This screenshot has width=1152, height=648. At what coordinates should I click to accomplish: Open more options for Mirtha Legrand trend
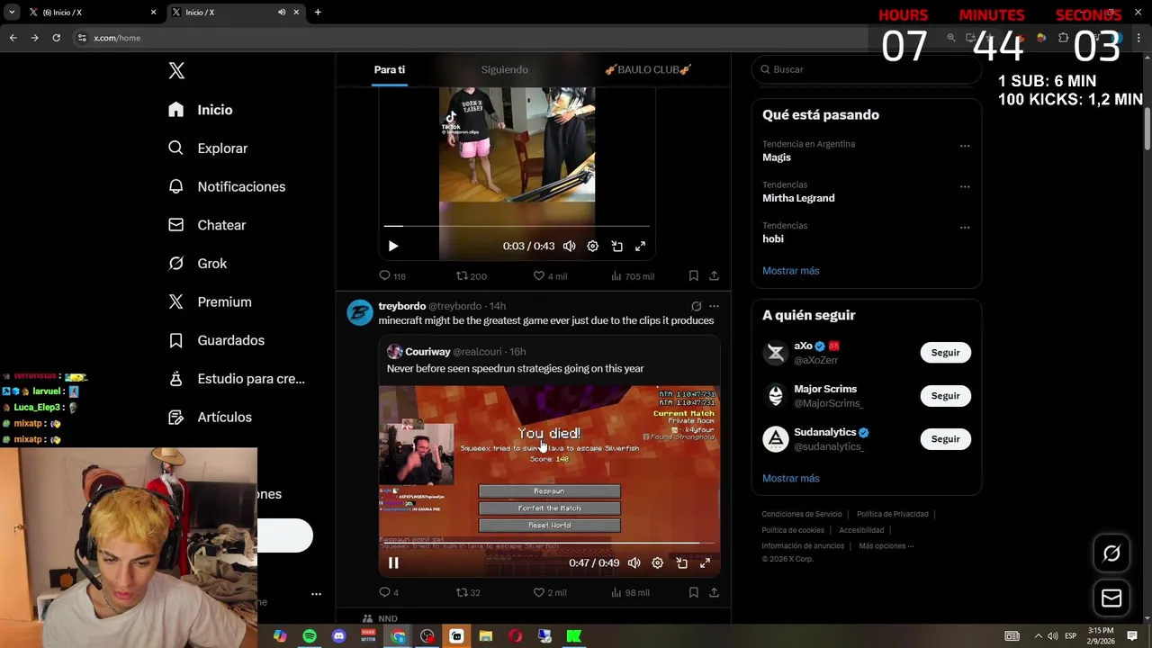pos(965,187)
